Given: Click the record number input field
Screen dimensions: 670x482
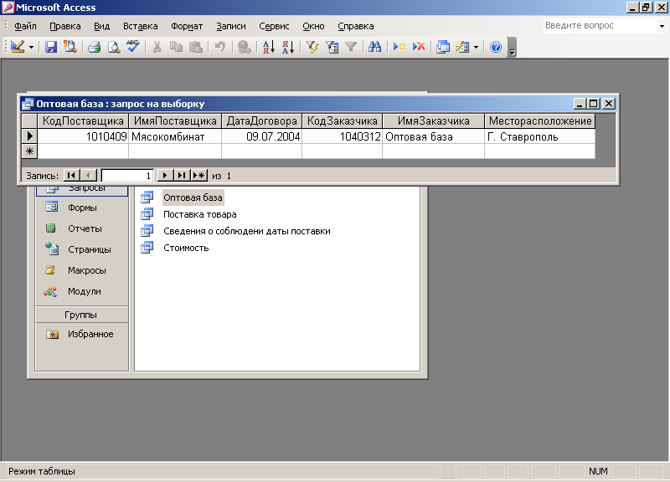Looking at the screenshot, I should (127, 176).
